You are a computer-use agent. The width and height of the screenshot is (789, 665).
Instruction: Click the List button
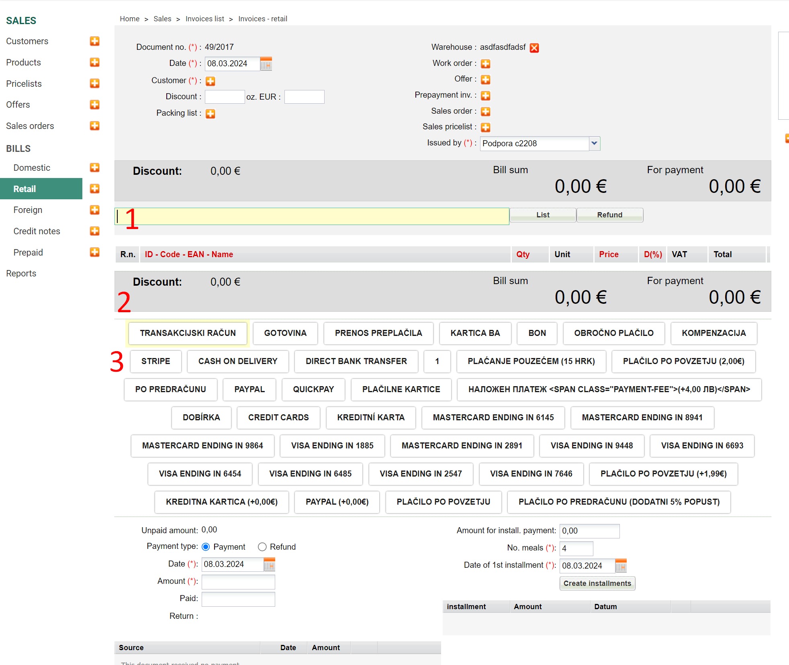coord(543,215)
